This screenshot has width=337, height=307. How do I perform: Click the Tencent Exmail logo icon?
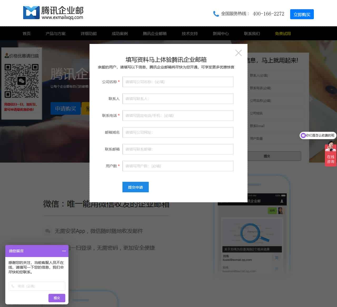click(x=31, y=13)
